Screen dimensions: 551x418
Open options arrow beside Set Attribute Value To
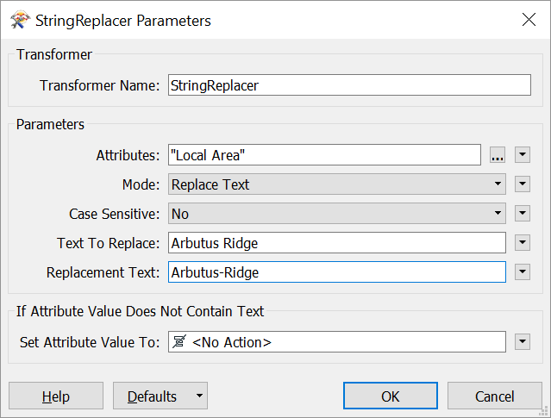tap(523, 341)
